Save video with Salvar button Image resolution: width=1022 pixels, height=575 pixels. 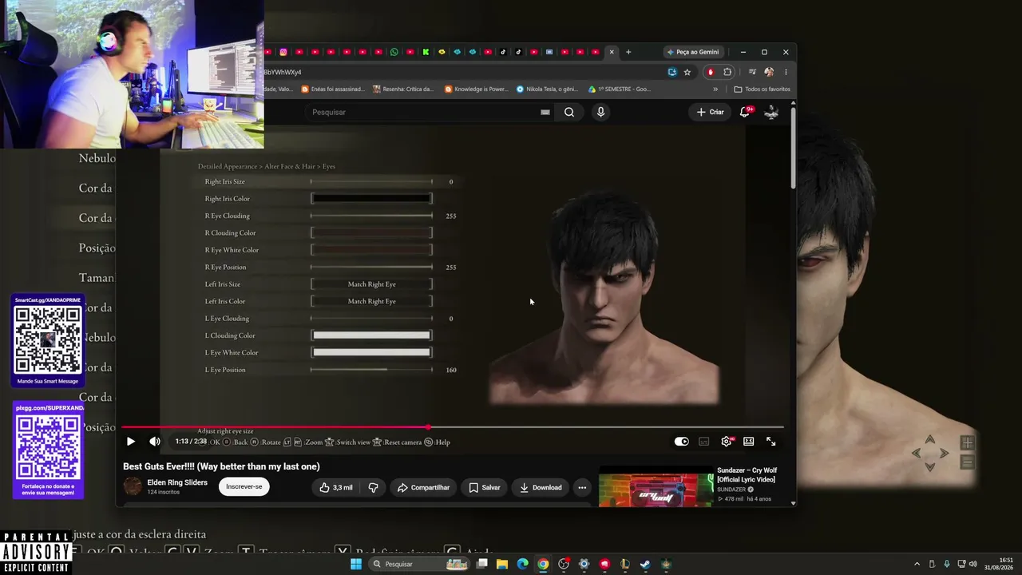[x=484, y=487]
